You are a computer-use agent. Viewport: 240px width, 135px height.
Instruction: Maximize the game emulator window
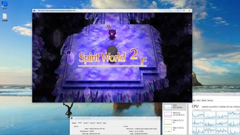tap(184, 10)
